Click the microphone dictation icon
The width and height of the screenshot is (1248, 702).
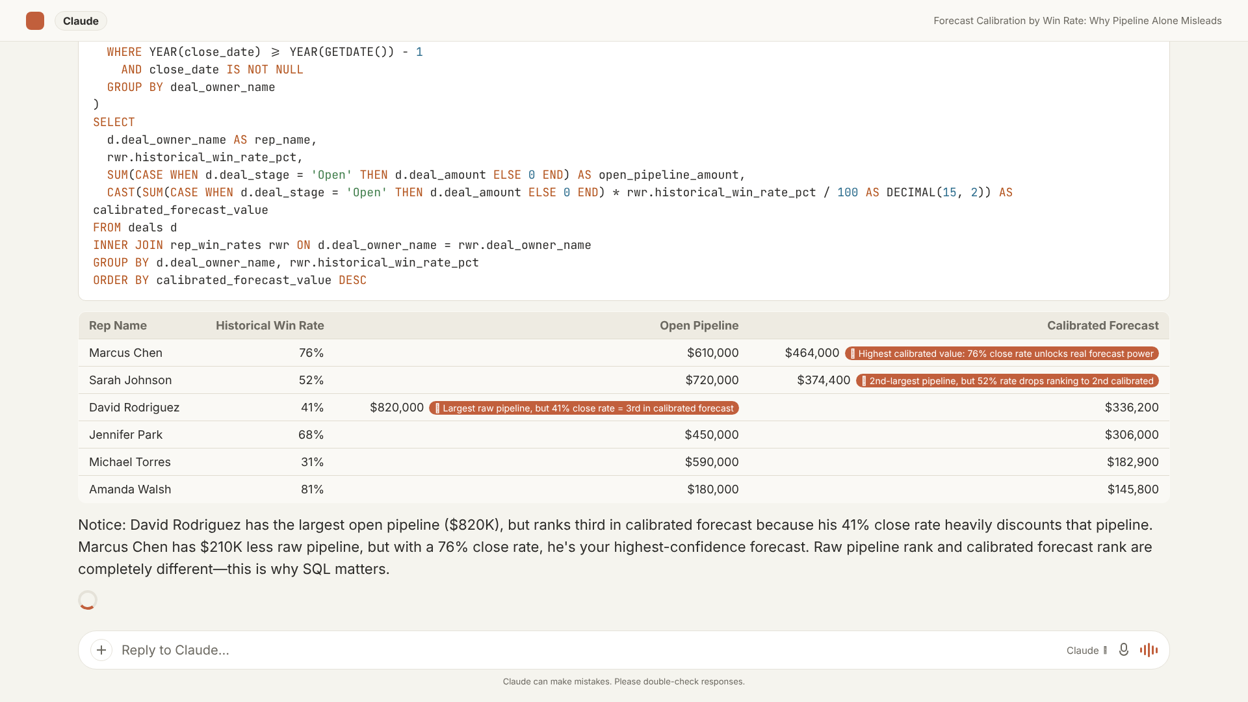click(1123, 650)
